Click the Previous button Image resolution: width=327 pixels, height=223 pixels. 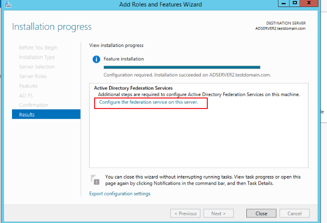[x=185, y=213]
